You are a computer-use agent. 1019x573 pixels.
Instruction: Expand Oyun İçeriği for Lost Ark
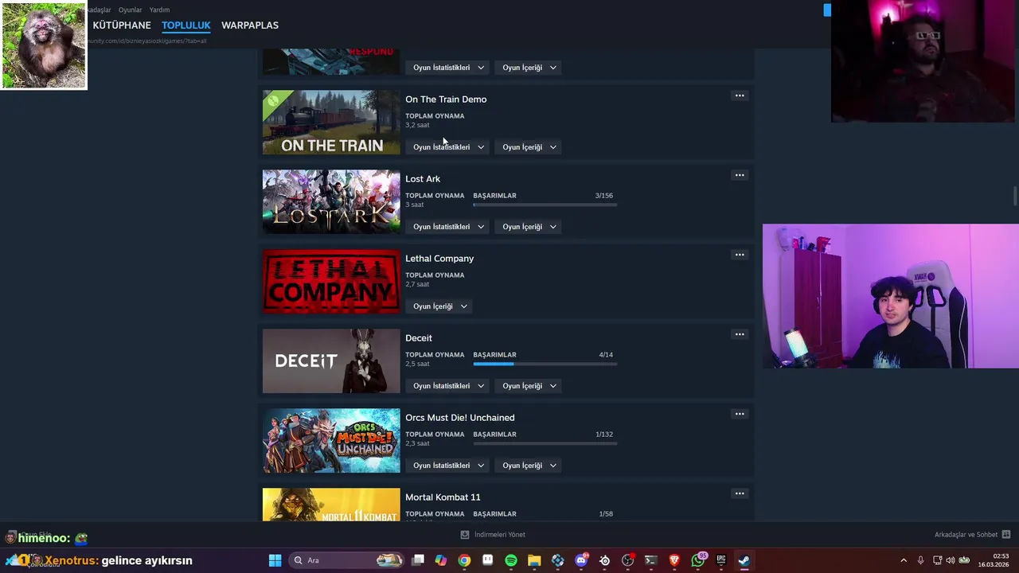[x=529, y=227]
